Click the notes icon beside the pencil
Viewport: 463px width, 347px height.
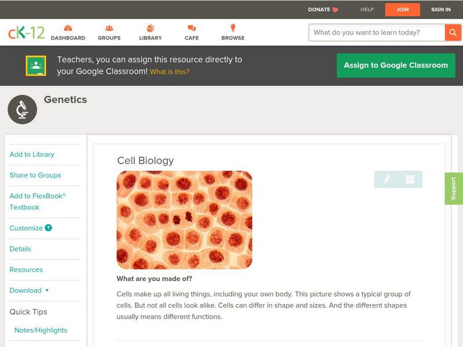pos(410,179)
